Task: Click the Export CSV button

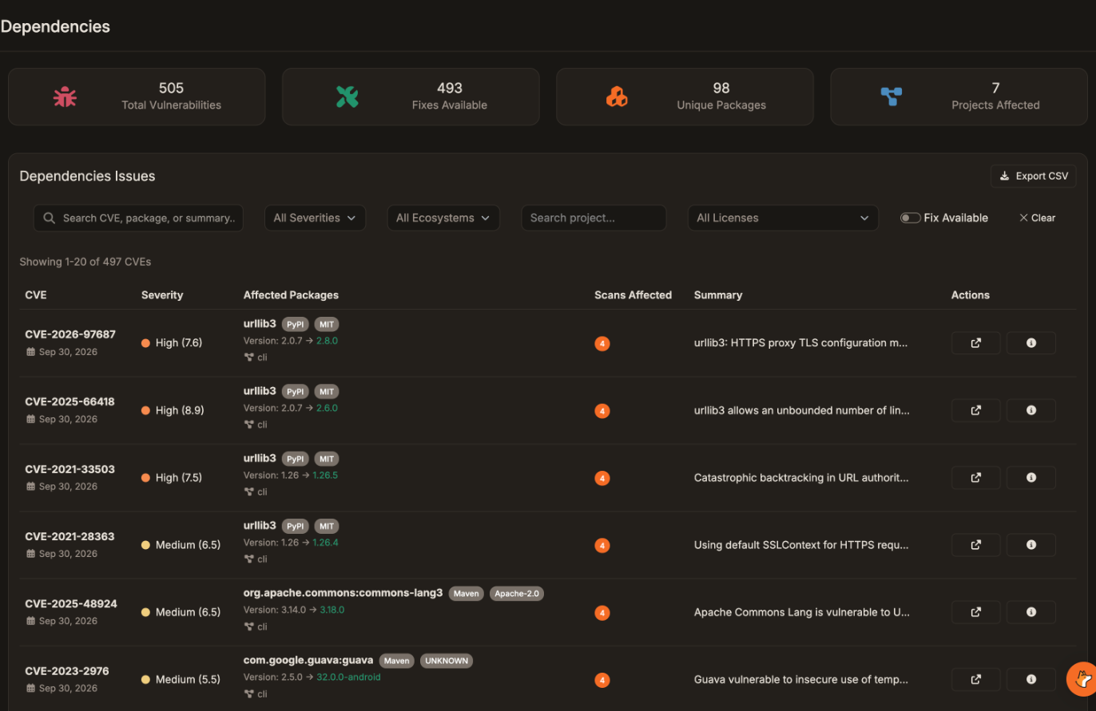Action: 1033,176
